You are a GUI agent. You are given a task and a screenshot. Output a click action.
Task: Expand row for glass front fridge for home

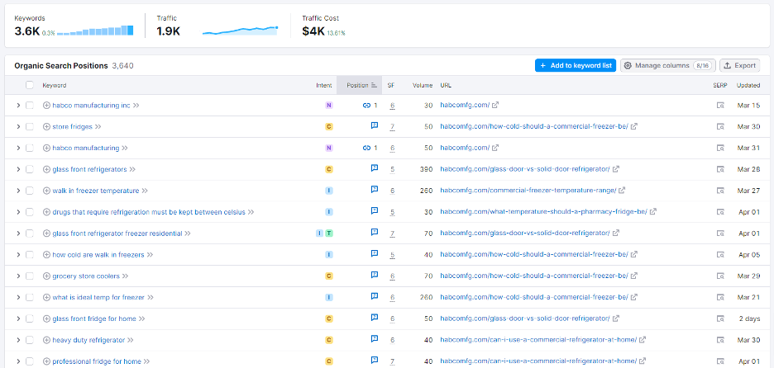point(18,318)
